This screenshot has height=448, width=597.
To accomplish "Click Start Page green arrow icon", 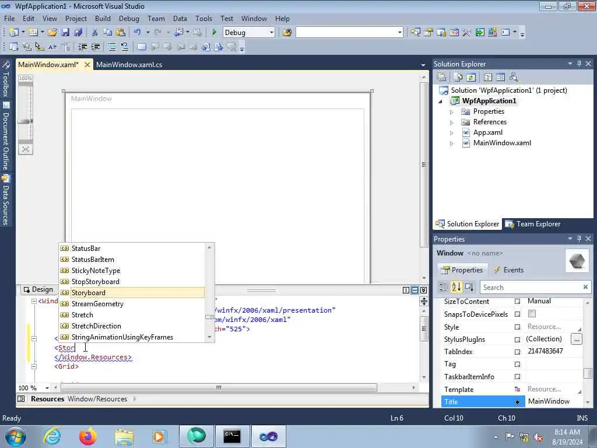I will point(480,33).
